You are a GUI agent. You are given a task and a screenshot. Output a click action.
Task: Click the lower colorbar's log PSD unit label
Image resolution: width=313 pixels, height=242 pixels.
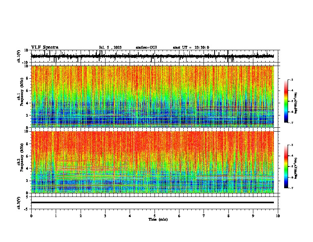[x=296, y=168]
